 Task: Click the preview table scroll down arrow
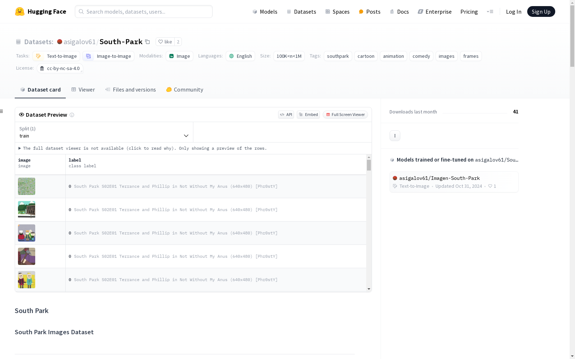pyautogui.click(x=369, y=289)
